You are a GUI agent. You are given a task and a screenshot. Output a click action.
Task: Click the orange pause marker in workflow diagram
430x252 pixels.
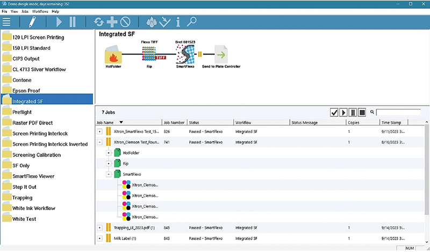(x=199, y=54)
